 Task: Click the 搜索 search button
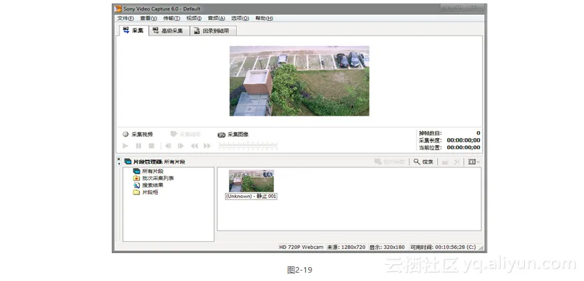(423, 162)
